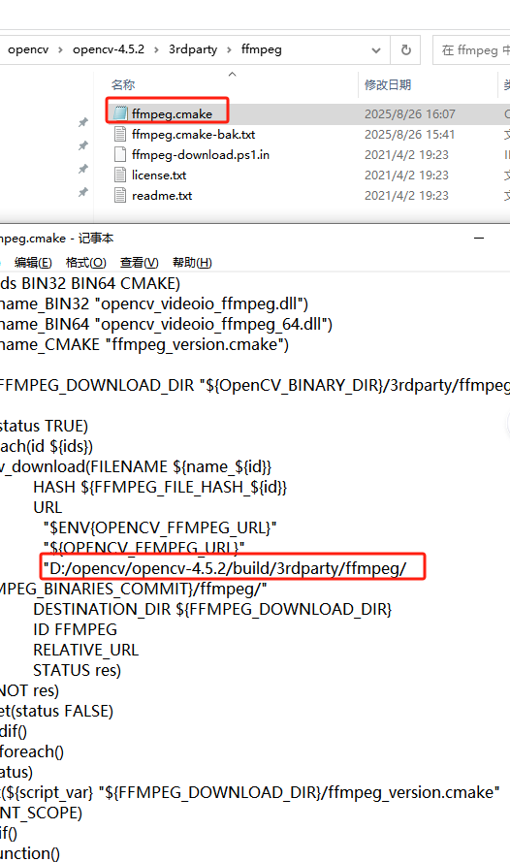Expand chevron after 3rdparty breadcrumb
The height and width of the screenshot is (862, 510).
(229, 50)
